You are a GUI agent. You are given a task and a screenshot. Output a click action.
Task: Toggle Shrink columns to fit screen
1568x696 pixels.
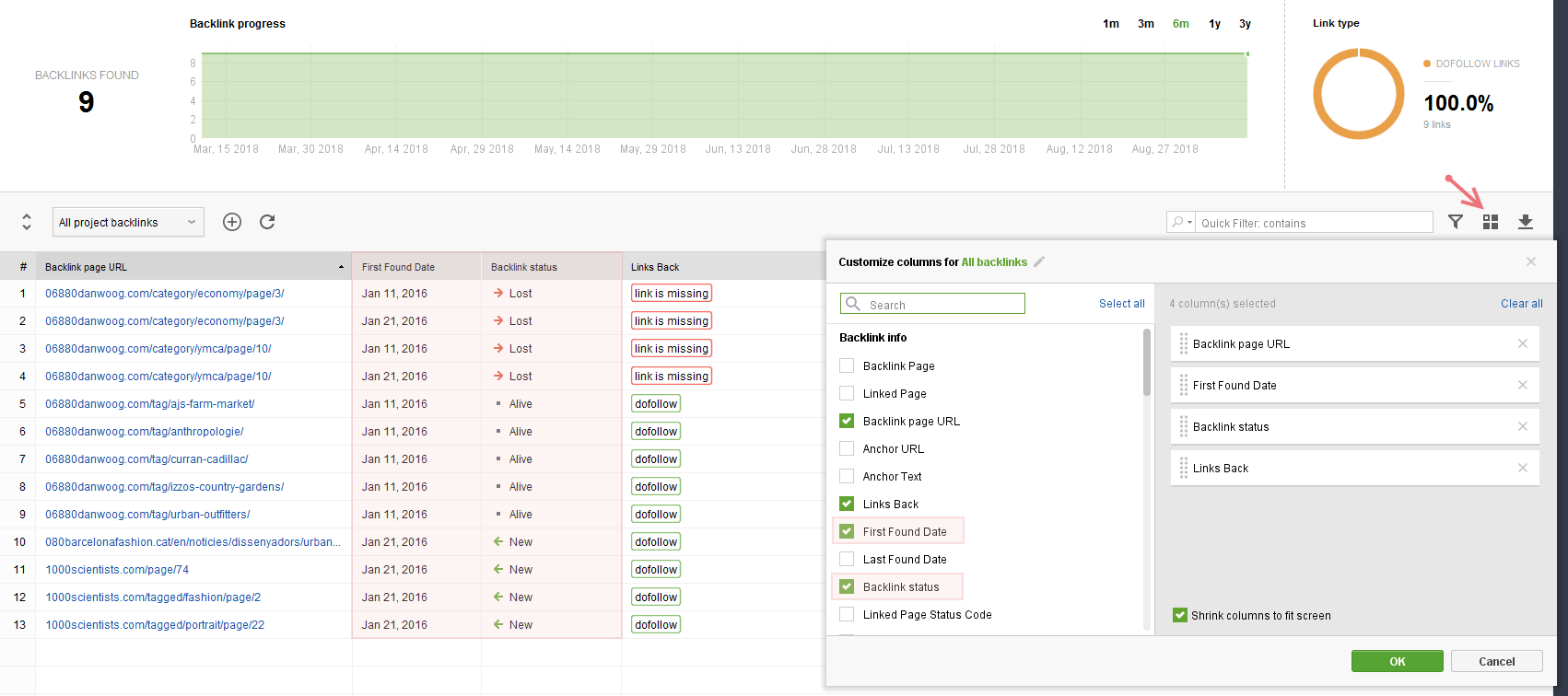pyautogui.click(x=1180, y=615)
